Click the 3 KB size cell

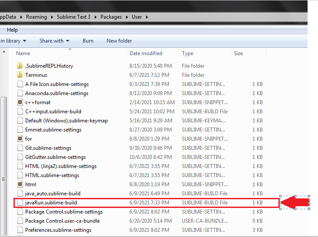(258, 230)
